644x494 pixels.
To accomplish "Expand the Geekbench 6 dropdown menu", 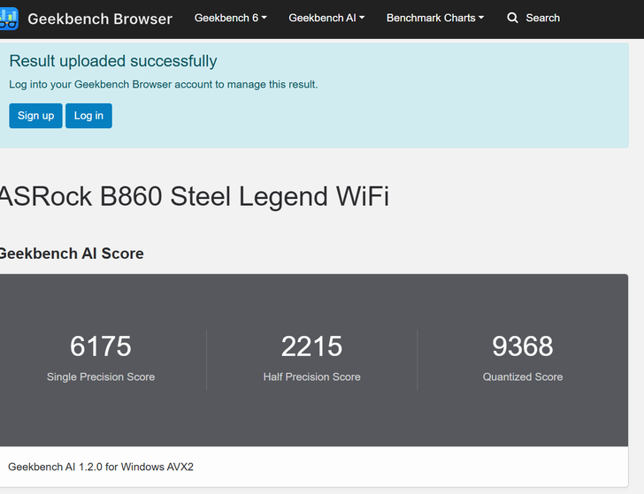I will [x=230, y=18].
